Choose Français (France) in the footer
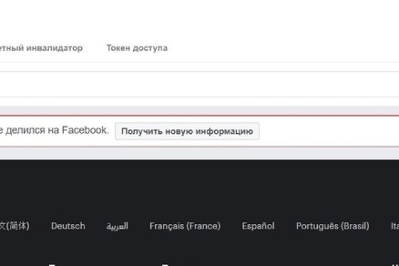Viewport: 399px width, 266px height. point(185,226)
